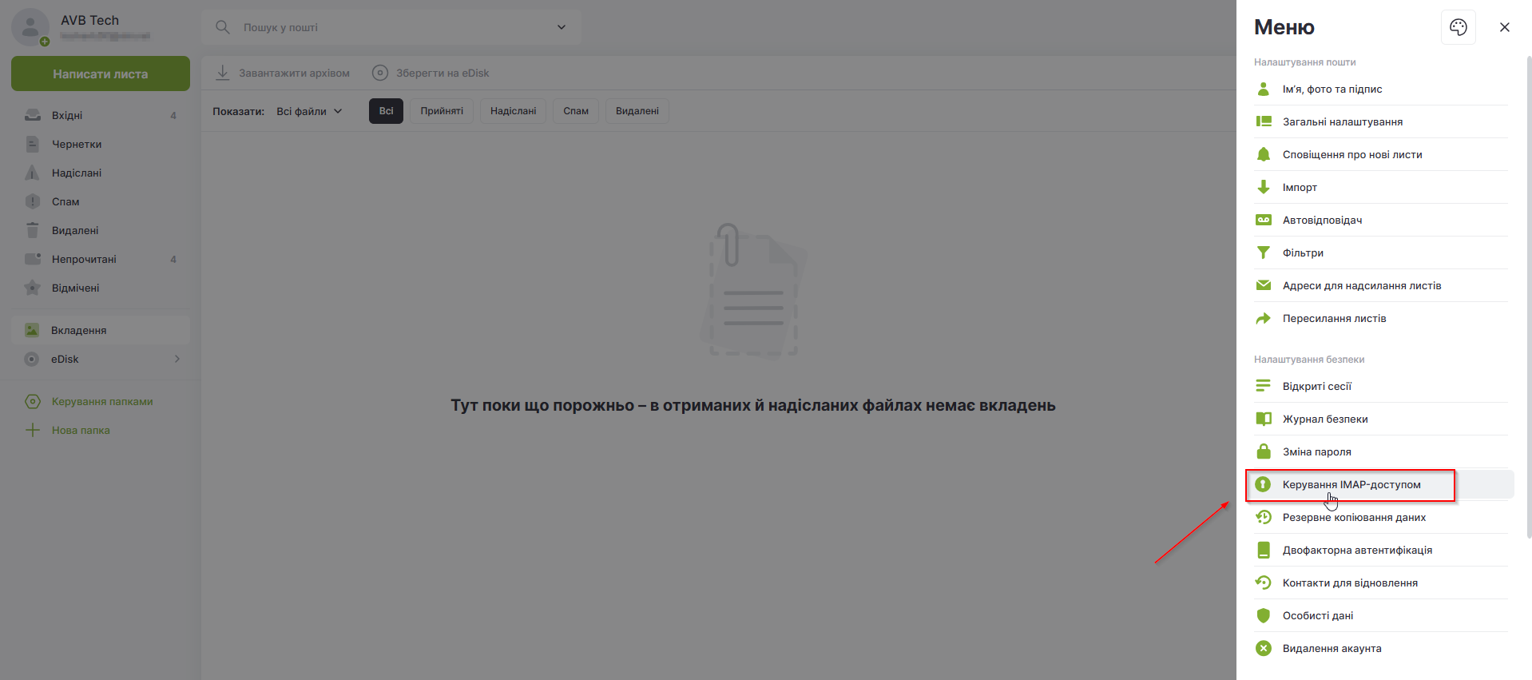The height and width of the screenshot is (680, 1532).
Task: Open the Надіслані folder in sidebar
Action: [x=101, y=173]
